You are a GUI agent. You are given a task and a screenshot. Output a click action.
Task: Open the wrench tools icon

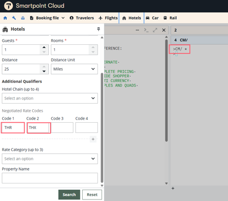14,18
